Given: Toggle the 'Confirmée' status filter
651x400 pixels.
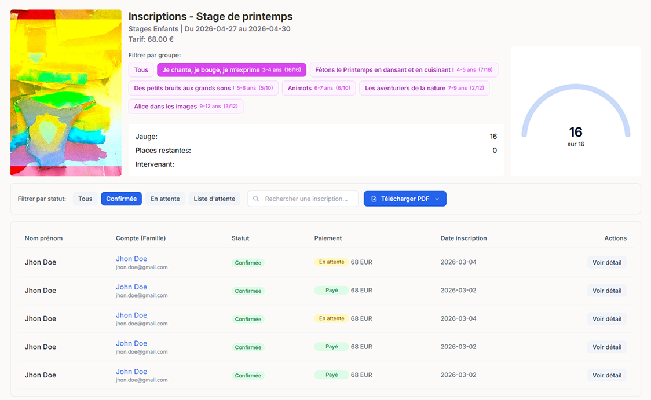Looking at the screenshot, I should tap(121, 199).
